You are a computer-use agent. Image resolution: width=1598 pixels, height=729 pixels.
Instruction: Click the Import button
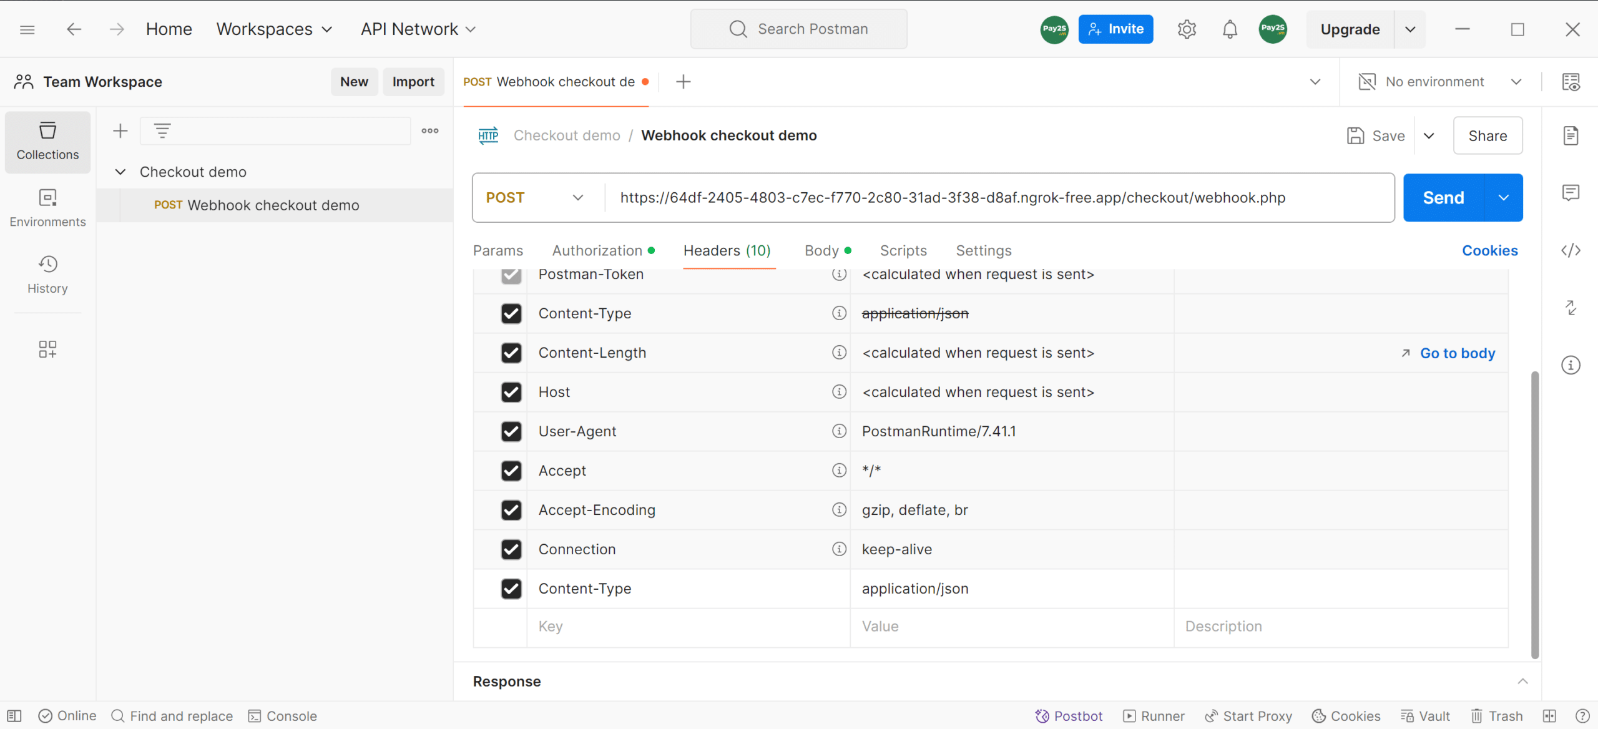413,82
